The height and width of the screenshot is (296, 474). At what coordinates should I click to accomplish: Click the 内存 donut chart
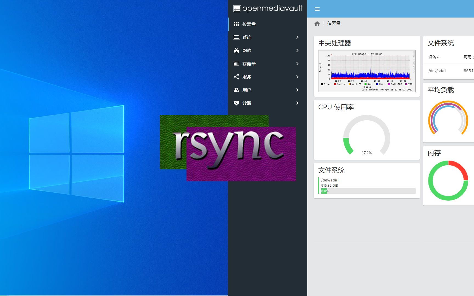click(448, 180)
